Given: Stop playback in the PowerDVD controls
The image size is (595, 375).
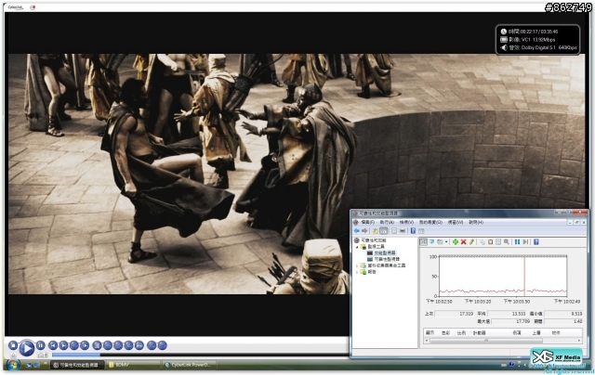Looking at the screenshot, I should click(13, 345).
